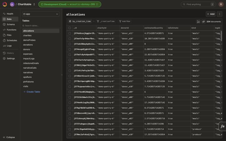Open the Files page
Screen dimensions: 226x141
[x=10, y=35]
